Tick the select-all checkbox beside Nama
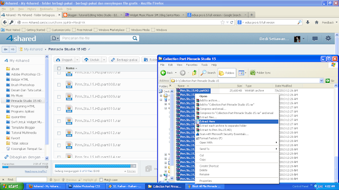 [x=59, y=68]
